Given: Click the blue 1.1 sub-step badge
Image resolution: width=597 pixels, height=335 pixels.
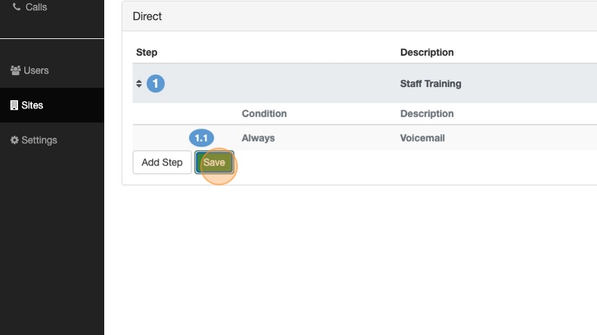Looking at the screenshot, I should click(x=201, y=138).
